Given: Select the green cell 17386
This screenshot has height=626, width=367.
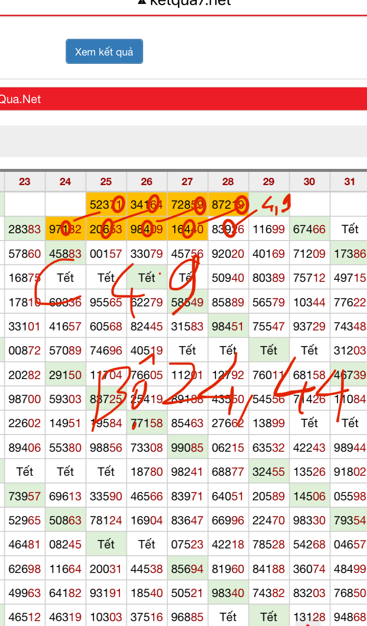Looking at the screenshot, I should tap(350, 253).
